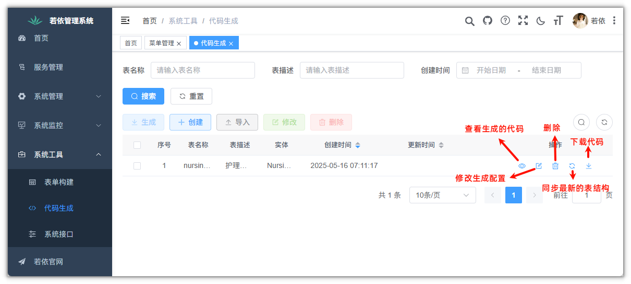Toggle fullscreen mode icon in header
Viewport: 631px width, 284px height.
523,21
